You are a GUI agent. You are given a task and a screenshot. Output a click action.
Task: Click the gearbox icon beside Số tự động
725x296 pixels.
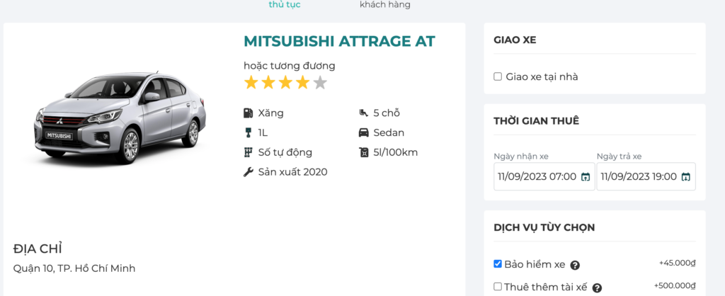[248, 152]
